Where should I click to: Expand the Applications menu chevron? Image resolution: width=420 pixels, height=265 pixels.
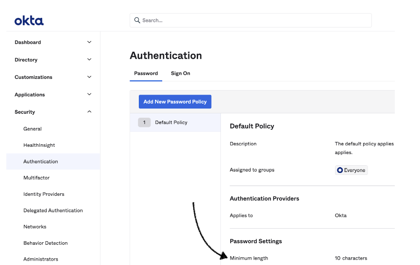[x=89, y=94]
